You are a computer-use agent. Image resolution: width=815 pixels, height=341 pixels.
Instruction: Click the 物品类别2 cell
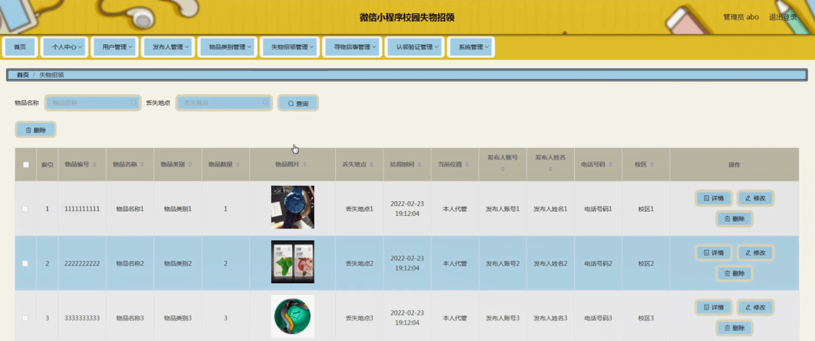click(178, 263)
